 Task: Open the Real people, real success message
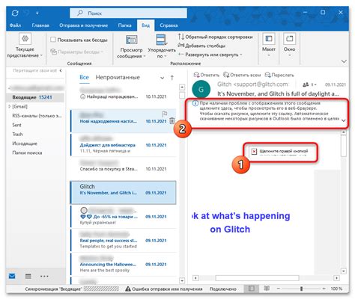[123, 241]
